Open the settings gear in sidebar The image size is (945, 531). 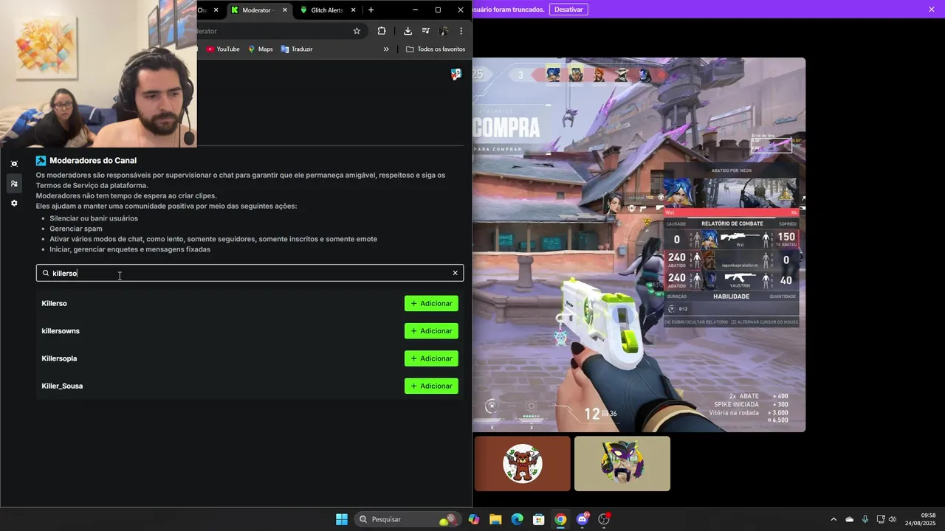point(14,203)
